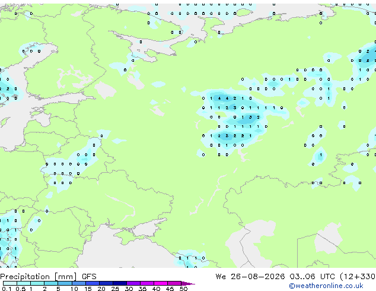This screenshot has height=291, width=376.
Task: Click the legend label '25'
Action: 115,289
